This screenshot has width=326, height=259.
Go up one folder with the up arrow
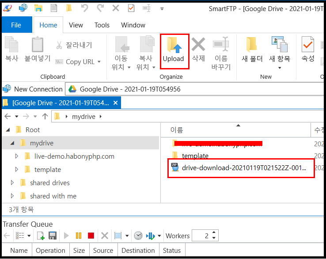tap(45, 116)
